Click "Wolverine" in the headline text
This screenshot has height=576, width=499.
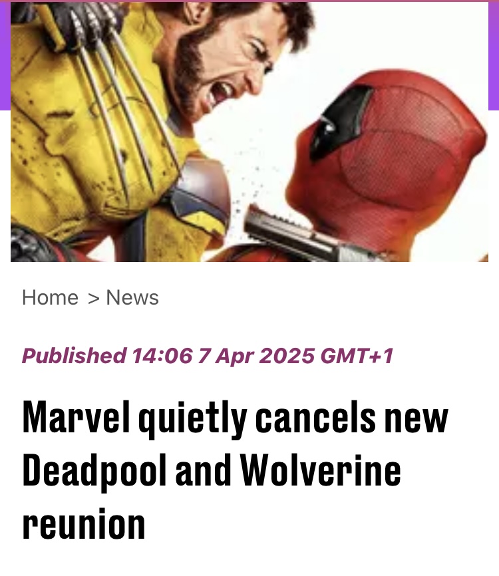[321, 470]
